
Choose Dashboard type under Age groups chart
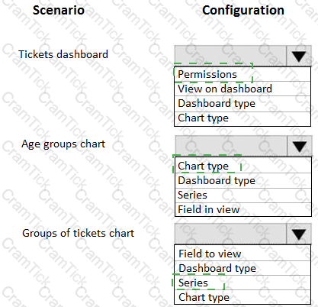(x=243, y=181)
